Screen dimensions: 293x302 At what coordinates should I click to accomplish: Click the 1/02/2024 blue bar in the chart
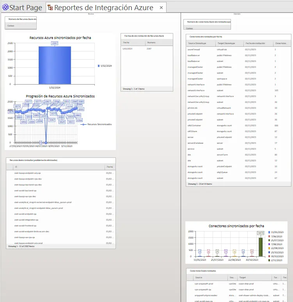[x=55, y=65]
